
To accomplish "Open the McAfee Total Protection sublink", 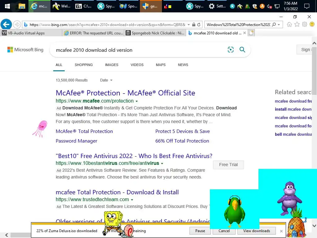I will [x=84, y=131].
